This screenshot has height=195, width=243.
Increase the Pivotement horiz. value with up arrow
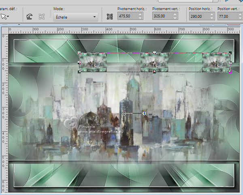pyautogui.click(x=141, y=15)
